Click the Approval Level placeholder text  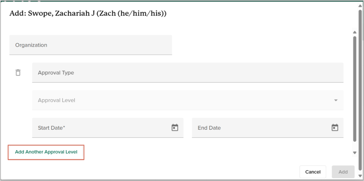point(57,100)
